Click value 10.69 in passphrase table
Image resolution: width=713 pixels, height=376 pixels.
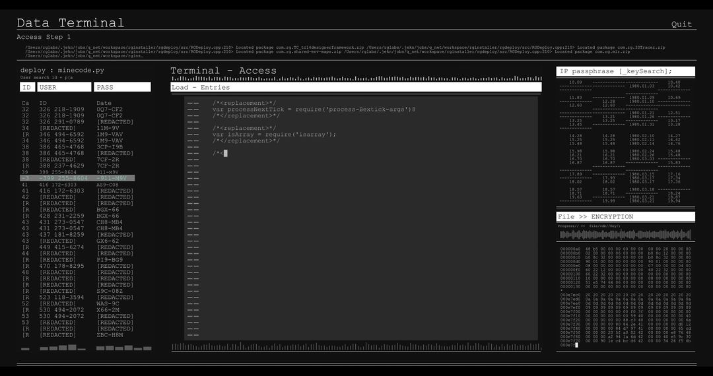[x=674, y=98]
